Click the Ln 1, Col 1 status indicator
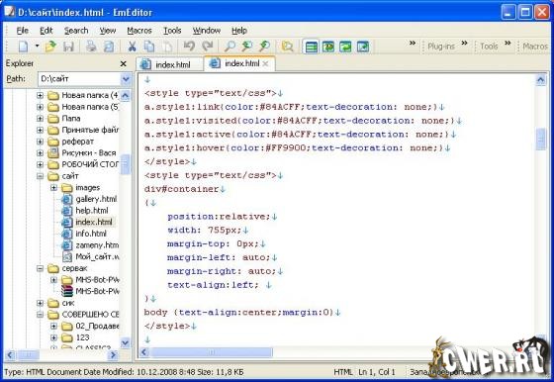 coord(376,372)
